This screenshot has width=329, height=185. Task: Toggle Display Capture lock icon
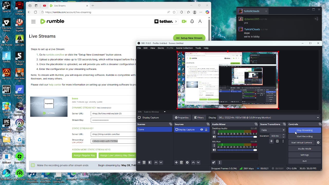point(206,129)
